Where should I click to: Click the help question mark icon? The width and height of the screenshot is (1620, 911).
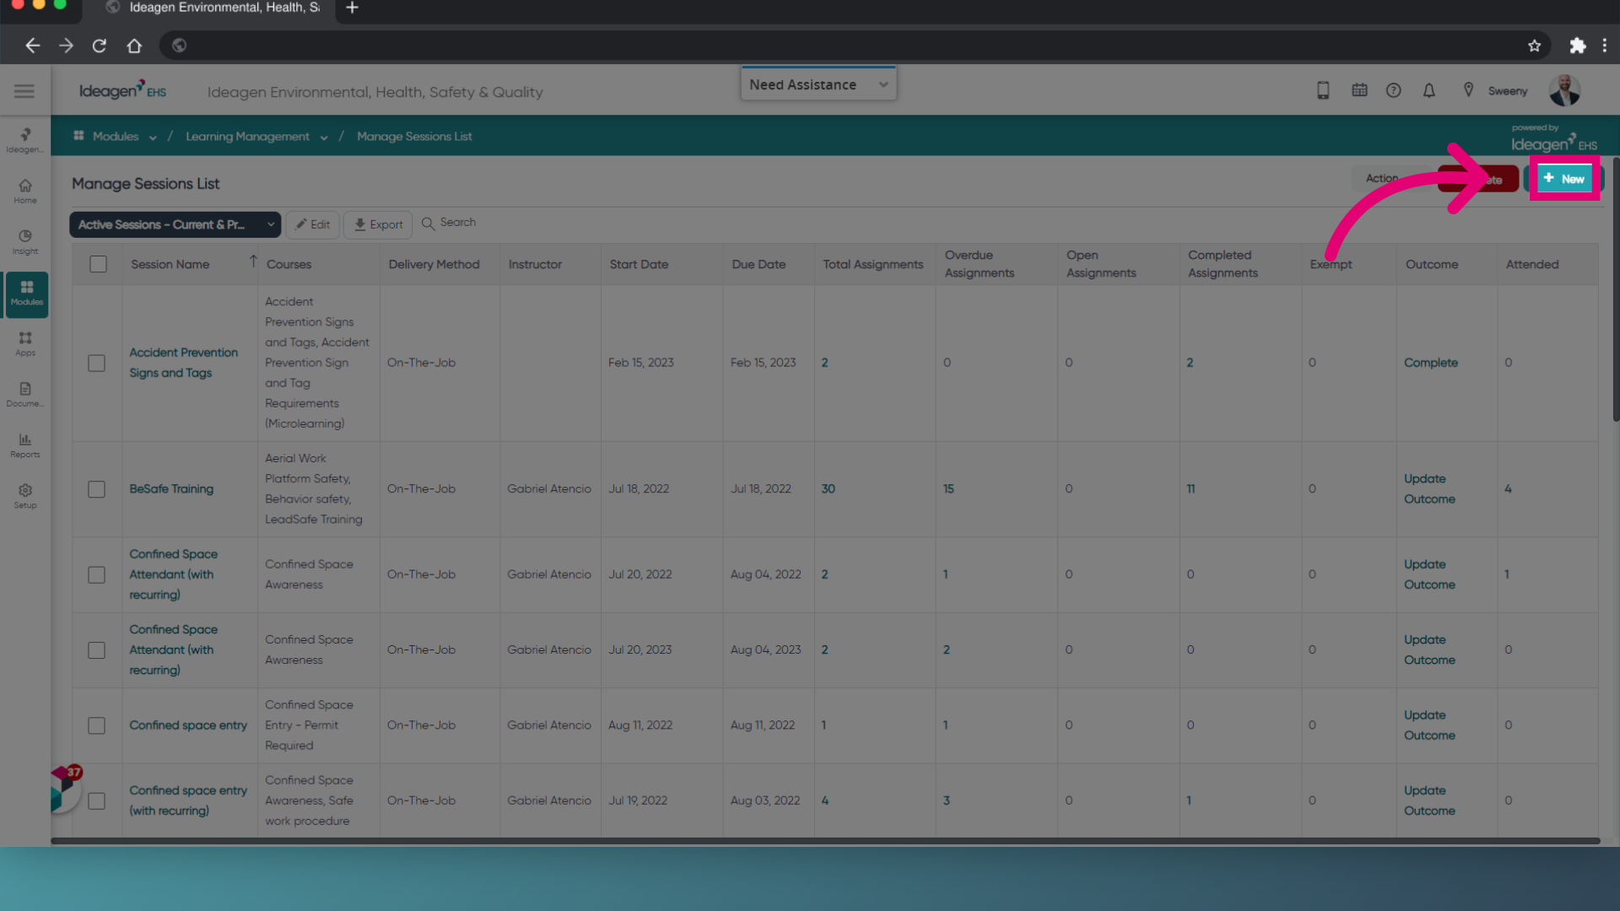pos(1393,90)
